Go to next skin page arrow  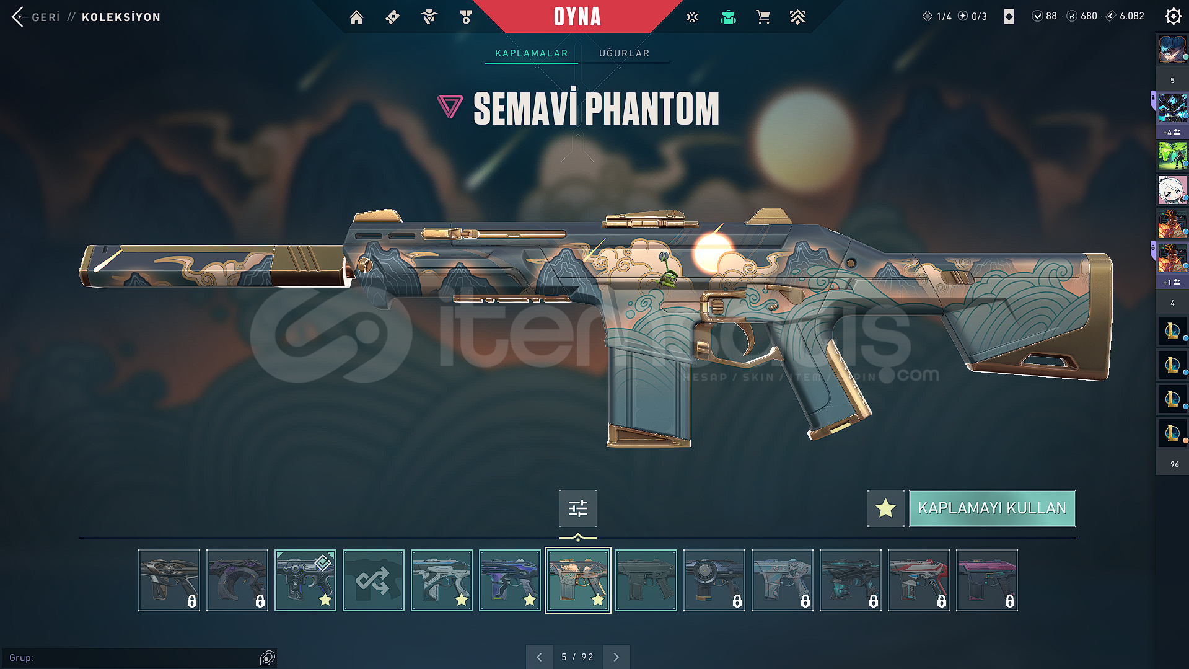[616, 657]
